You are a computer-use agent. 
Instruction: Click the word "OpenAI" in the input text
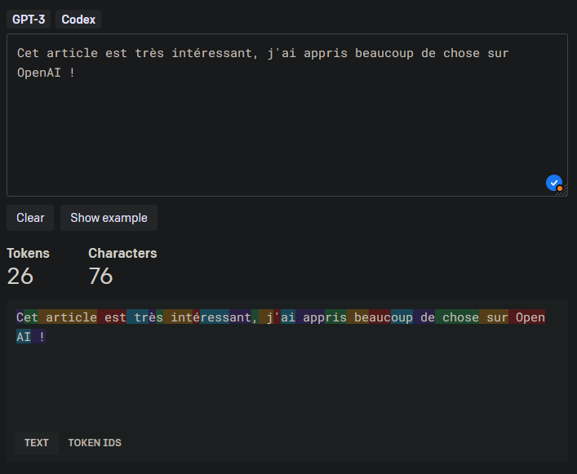point(39,73)
